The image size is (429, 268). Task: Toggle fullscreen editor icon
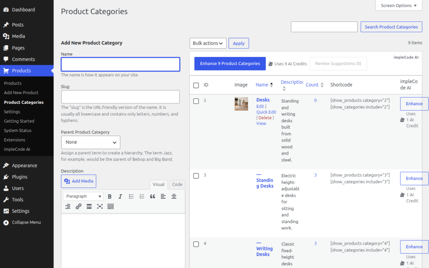click(x=100, y=206)
